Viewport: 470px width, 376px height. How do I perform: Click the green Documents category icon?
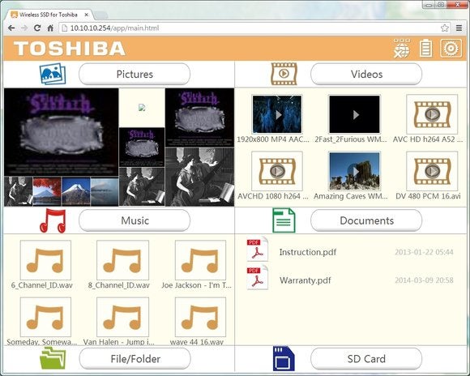coord(284,220)
